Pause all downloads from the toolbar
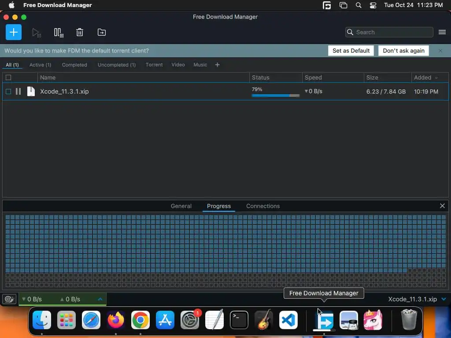Image resolution: width=451 pixels, height=338 pixels. tap(59, 33)
